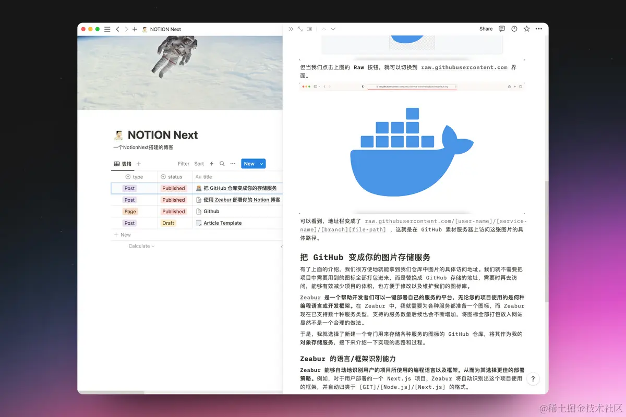Viewport: 626px width, 417px height.
Task: Add a new tab with plus icon
Action: (135, 29)
